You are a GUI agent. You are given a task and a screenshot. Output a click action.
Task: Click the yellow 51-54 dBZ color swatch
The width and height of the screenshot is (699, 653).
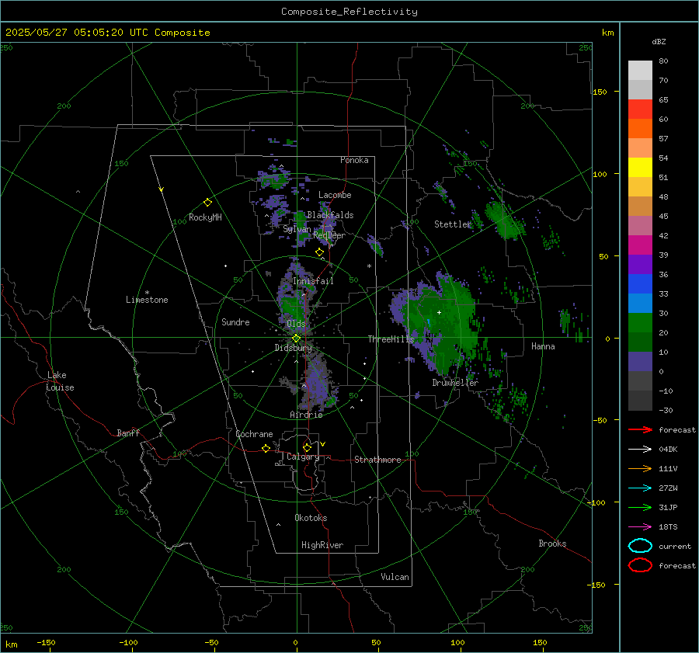640,168
